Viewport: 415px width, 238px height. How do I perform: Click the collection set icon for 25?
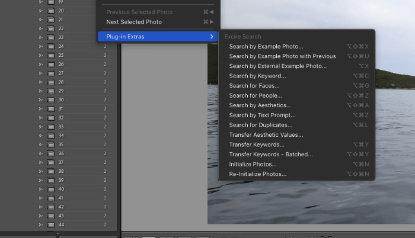pyautogui.click(x=50, y=55)
